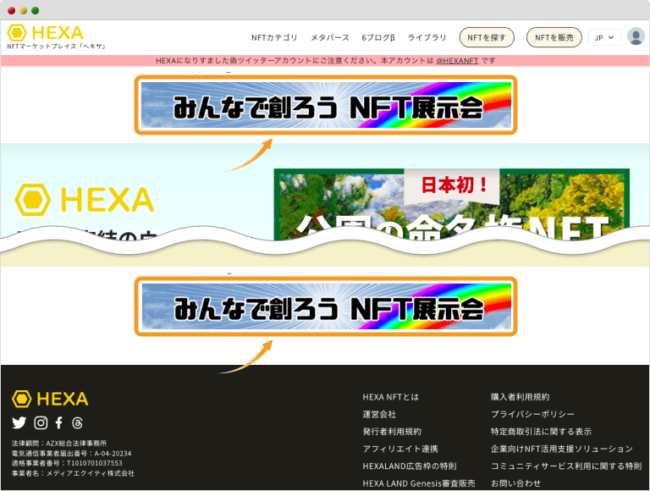Click the NFTを探す button
Image resolution: width=650 pixels, height=491 pixels.
point(487,37)
